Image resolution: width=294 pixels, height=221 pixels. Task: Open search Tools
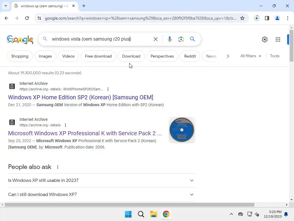(274, 56)
